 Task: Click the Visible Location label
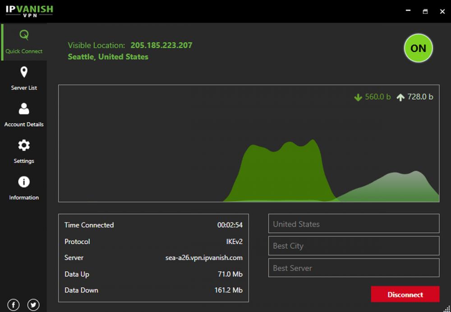click(x=97, y=45)
